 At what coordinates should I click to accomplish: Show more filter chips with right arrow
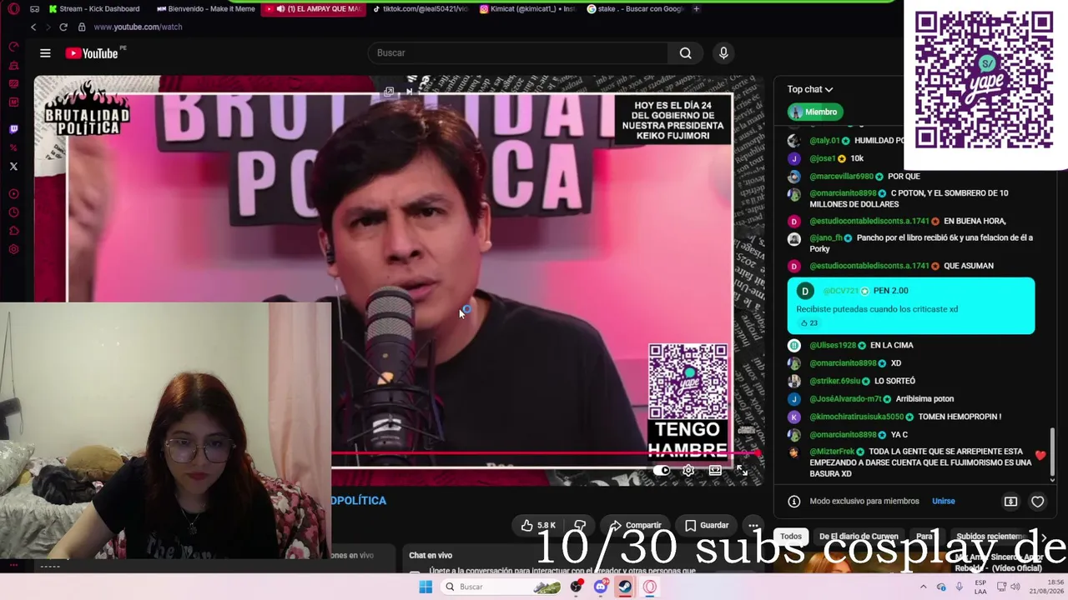(x=1043, y=537)
